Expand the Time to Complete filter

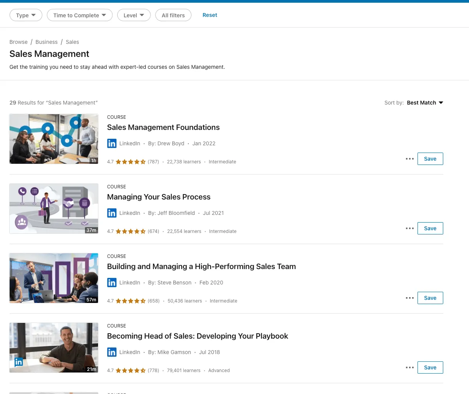pyautogui.click(x=79, y=15)
